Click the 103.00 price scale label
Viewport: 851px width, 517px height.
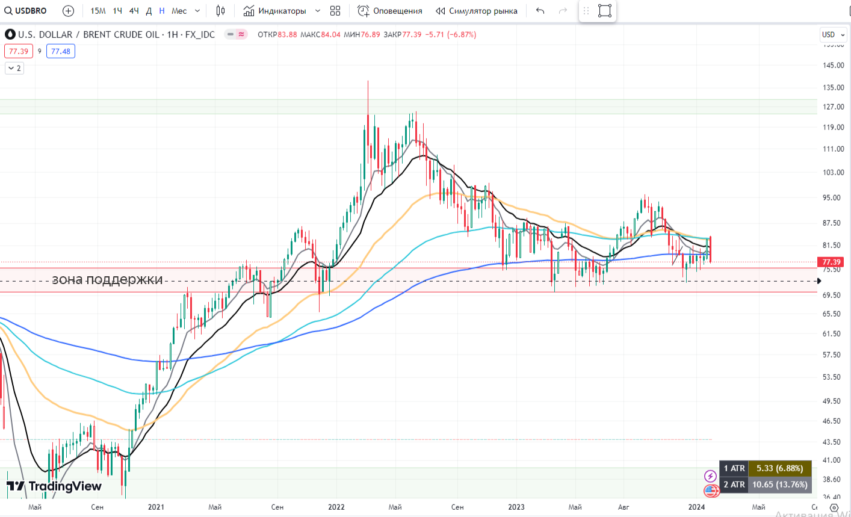[x=834, y=172]
